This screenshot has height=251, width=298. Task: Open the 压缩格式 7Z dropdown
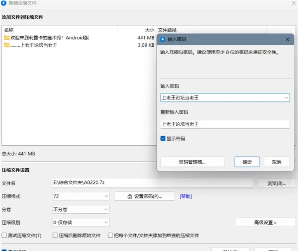81,196
